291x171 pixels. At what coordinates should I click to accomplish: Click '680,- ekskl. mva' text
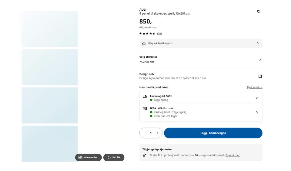point(148,27)
